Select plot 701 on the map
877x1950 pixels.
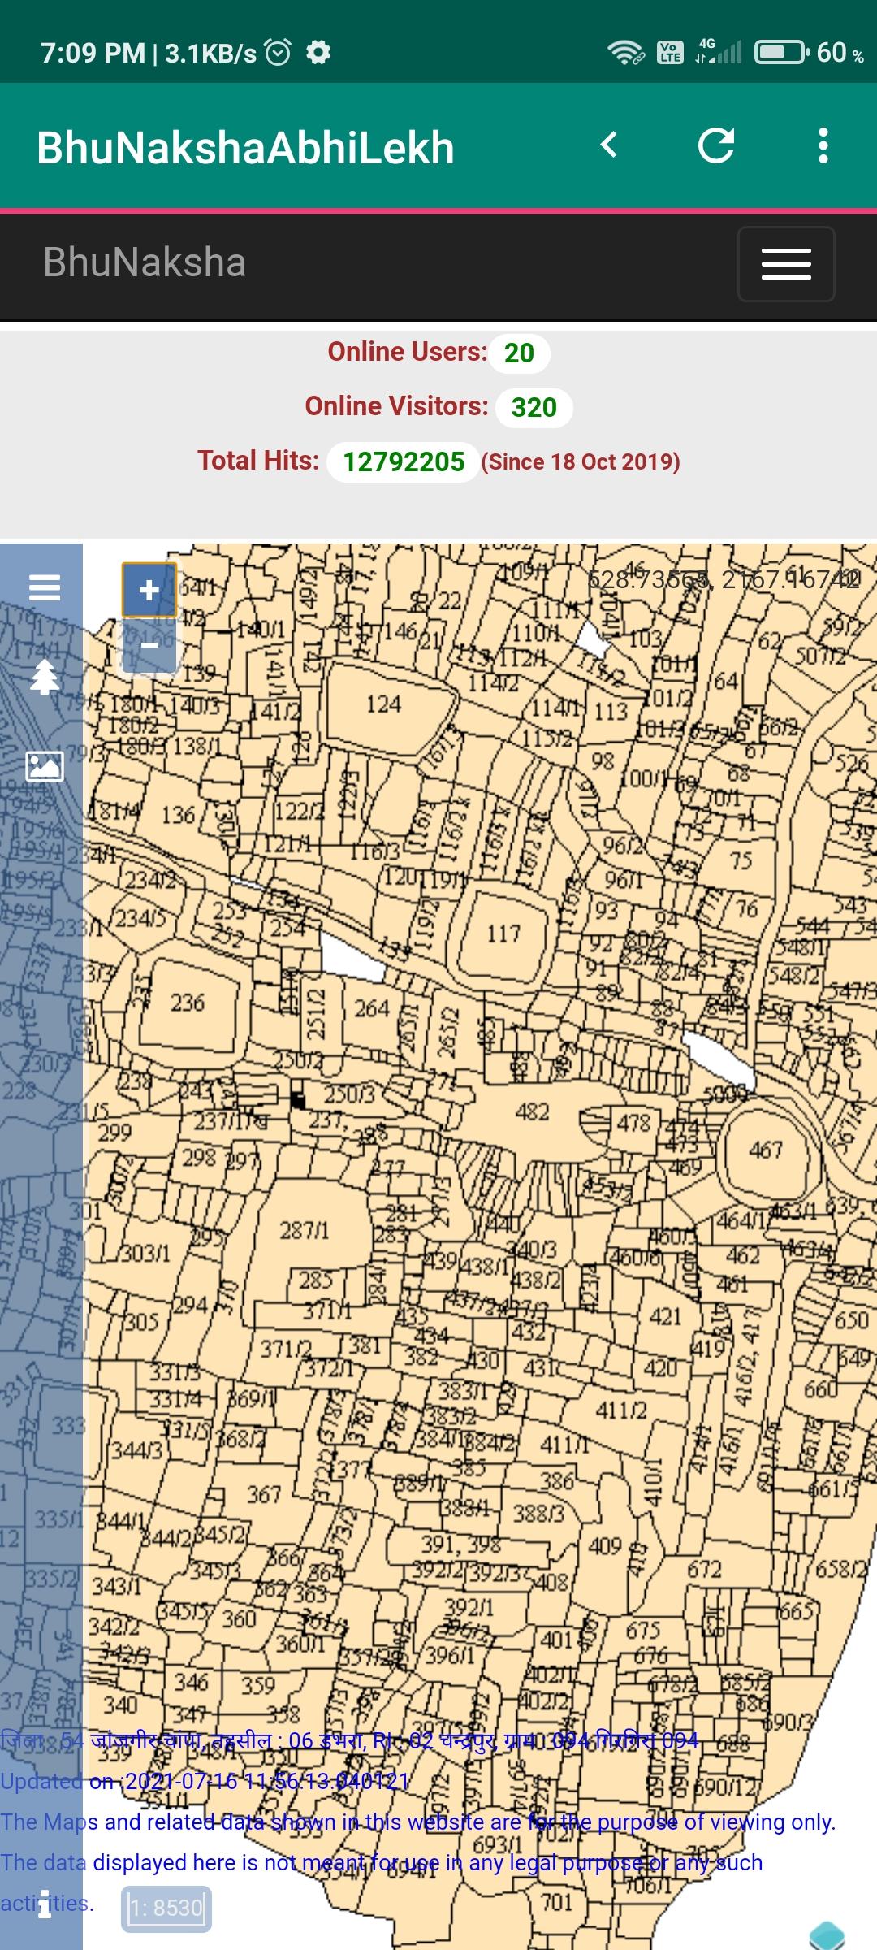coord(557,1902)
